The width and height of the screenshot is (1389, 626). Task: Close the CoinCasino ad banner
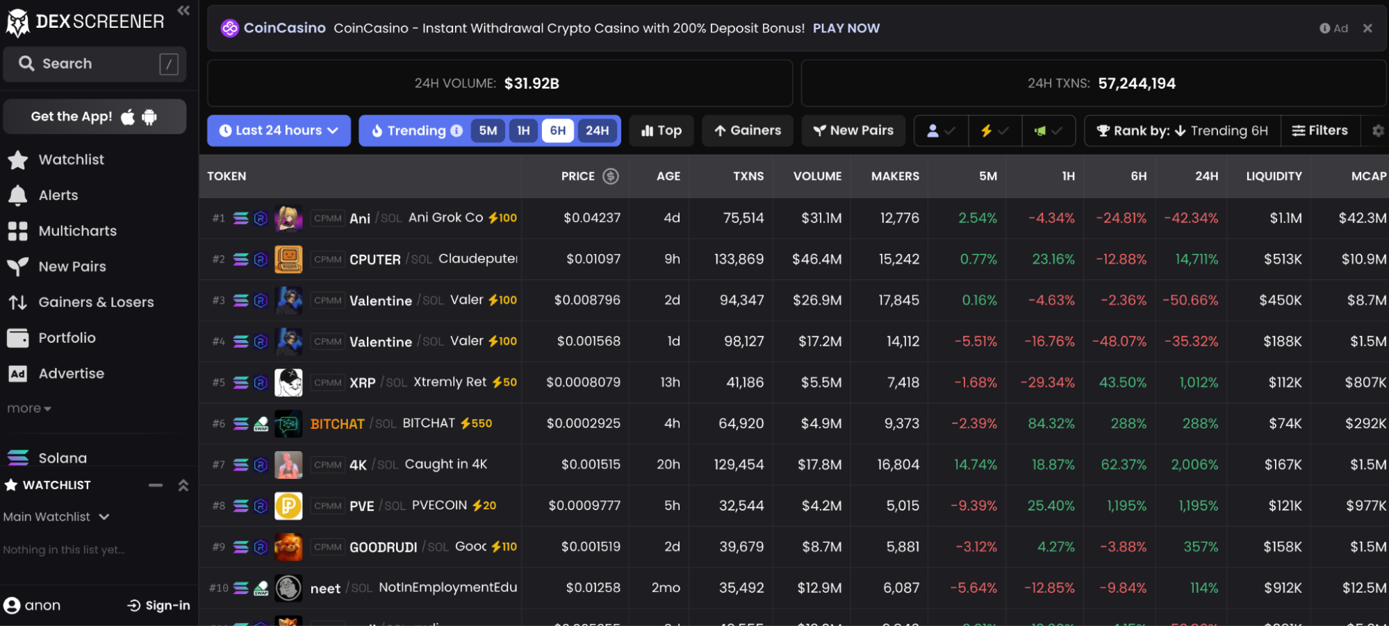[1367, 28]
